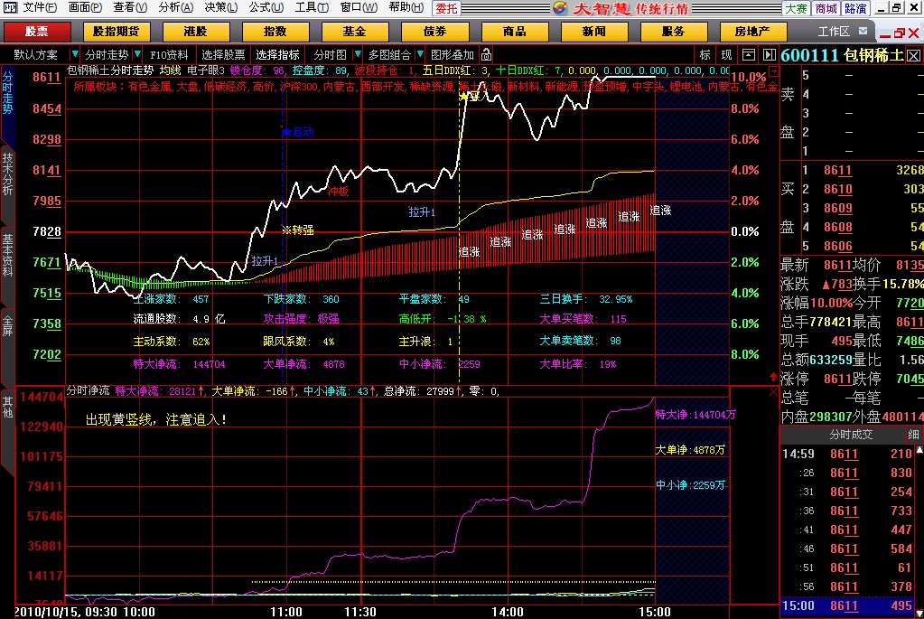Click the collapse side panel arrow icon
The width and height of the screenshot is (924, 619).
pyautogui.click(x=770, y=55)
